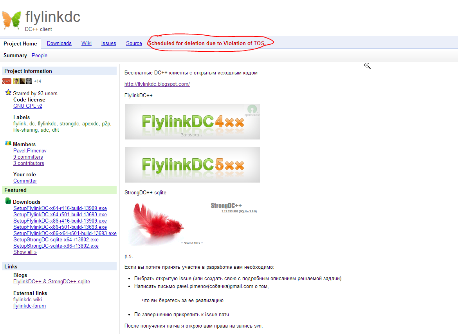Image resolution: width=458 pixels, height=335 pixels.
Task: Download SetupFlylinkDC-x86-r416-build-13909.exe
Action: click(60, 221)
